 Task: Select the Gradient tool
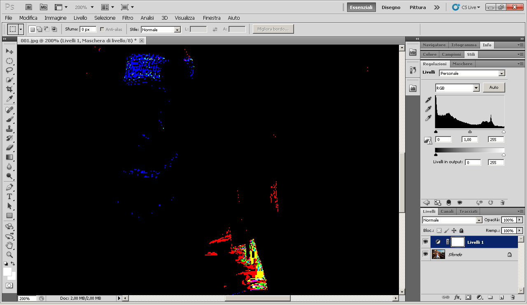(9, 157)
